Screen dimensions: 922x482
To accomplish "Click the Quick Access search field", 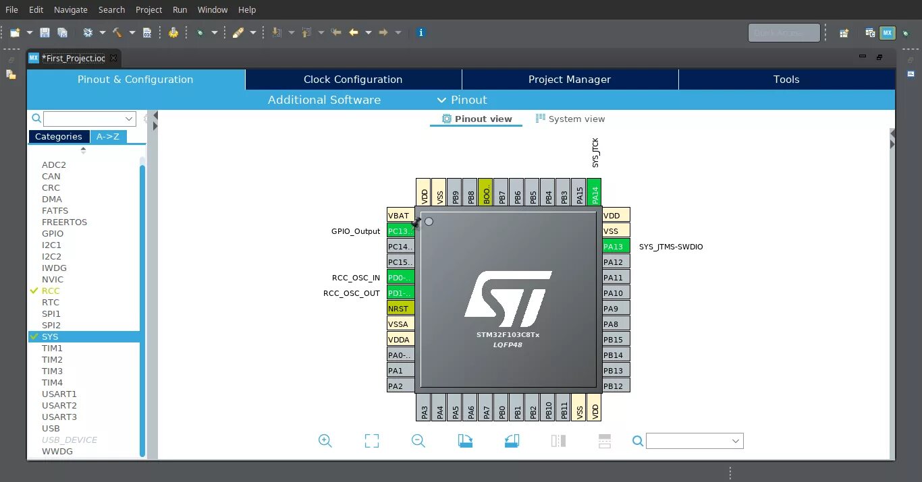I will click(784, 32).
